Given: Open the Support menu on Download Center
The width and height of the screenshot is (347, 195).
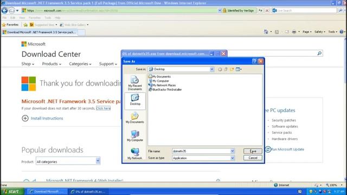Looking at the screenshot, I should click(x=108, y=64).
